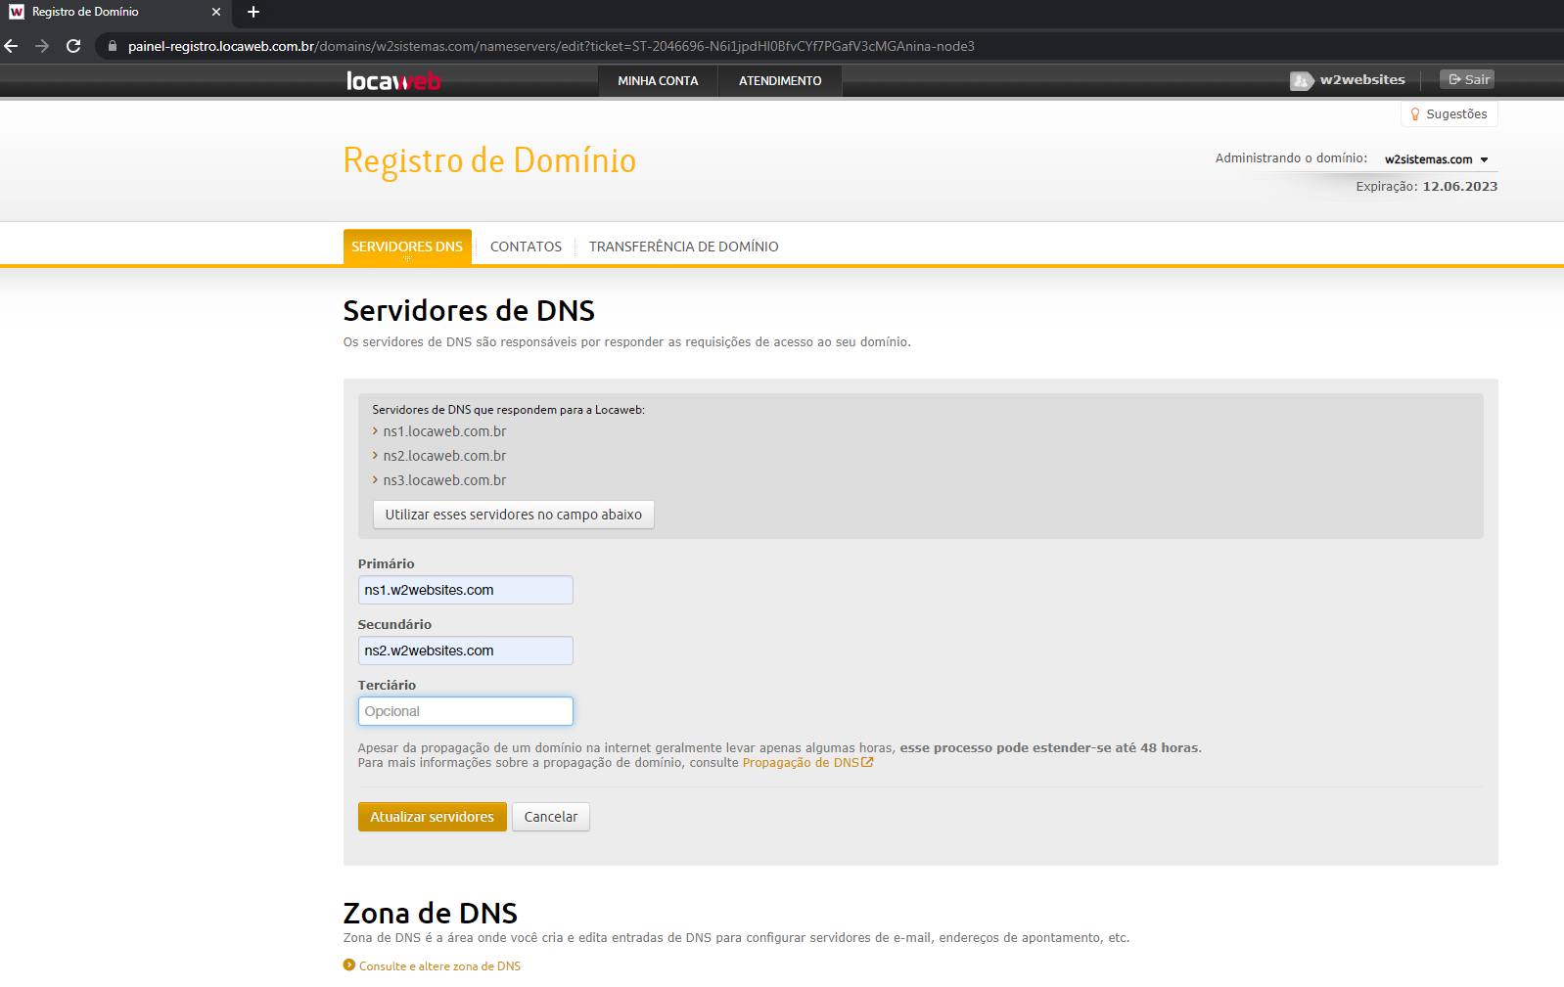
Task: Open the ATENDIMENTO menu
Action: 780,81
